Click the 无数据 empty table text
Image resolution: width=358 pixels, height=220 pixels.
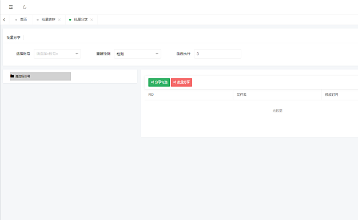coord(277,111)
